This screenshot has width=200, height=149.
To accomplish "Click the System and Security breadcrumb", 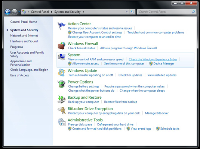I will click(67, 12).
